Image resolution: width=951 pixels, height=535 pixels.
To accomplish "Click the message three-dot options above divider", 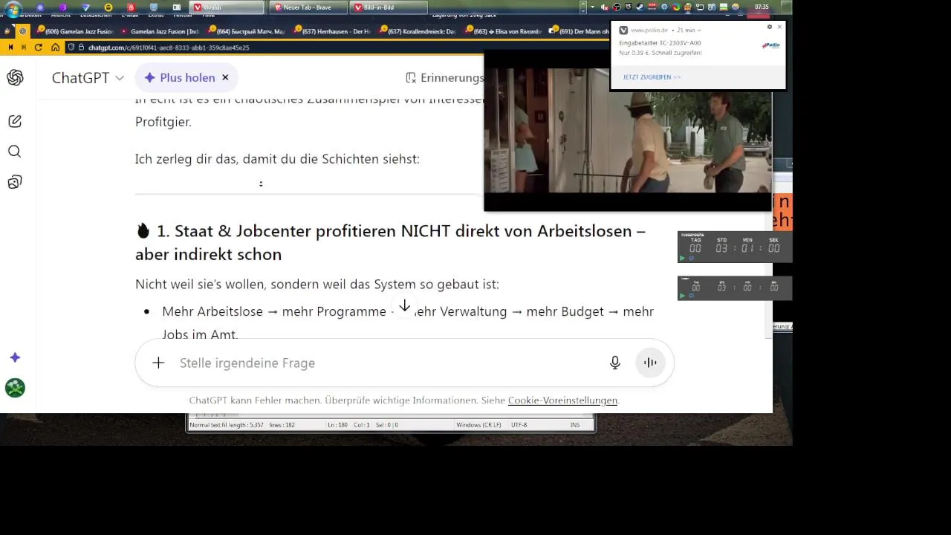I will (x=261, y=183).
